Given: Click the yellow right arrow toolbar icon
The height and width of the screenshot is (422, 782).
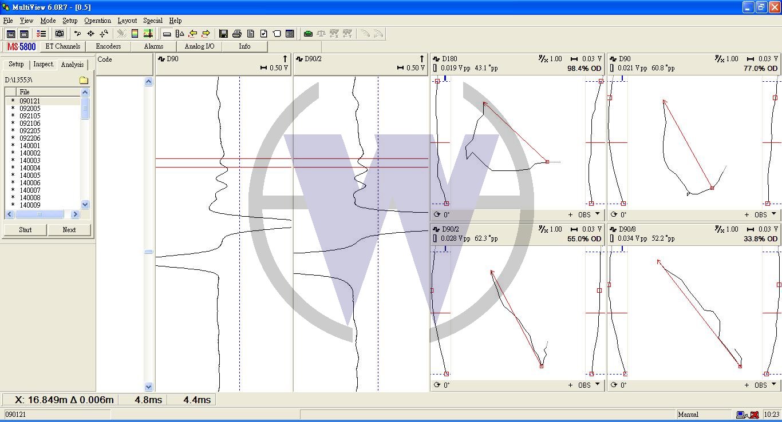Looking at the screenshot, I should (206, 34).
